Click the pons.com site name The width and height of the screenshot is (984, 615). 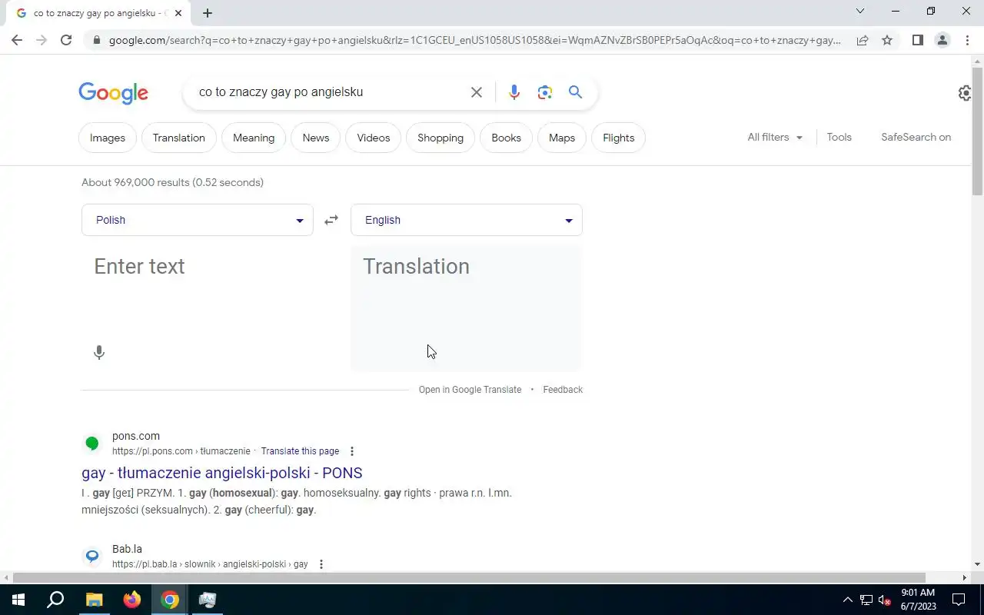tap(136, 436)
